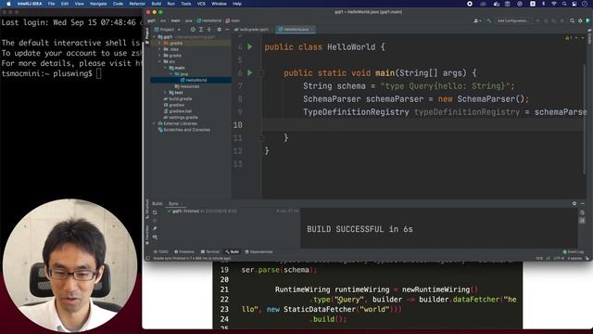Open the Refactor menu
The width and height of the screenshot is (593, 334).
[137, 4]
